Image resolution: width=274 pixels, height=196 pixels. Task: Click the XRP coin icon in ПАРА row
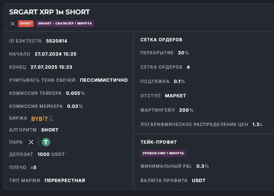pos(31,142)
